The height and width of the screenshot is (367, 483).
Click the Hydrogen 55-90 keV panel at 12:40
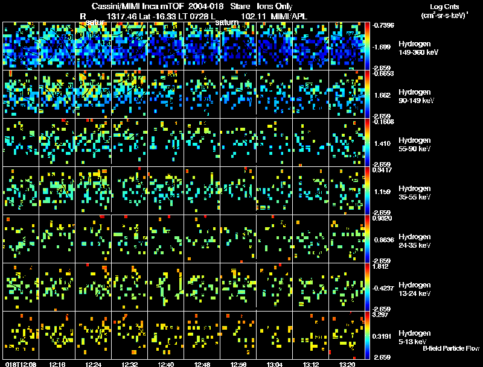click(165, 142)
